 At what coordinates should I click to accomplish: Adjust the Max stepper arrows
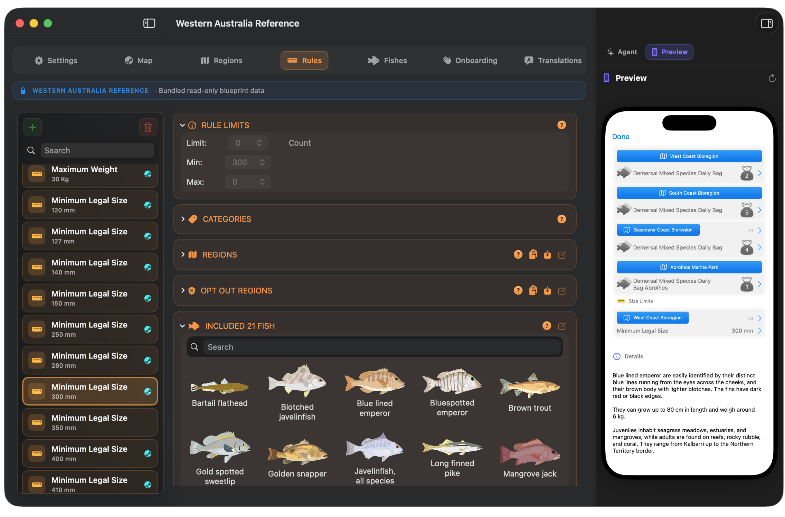tap(262, 182)
